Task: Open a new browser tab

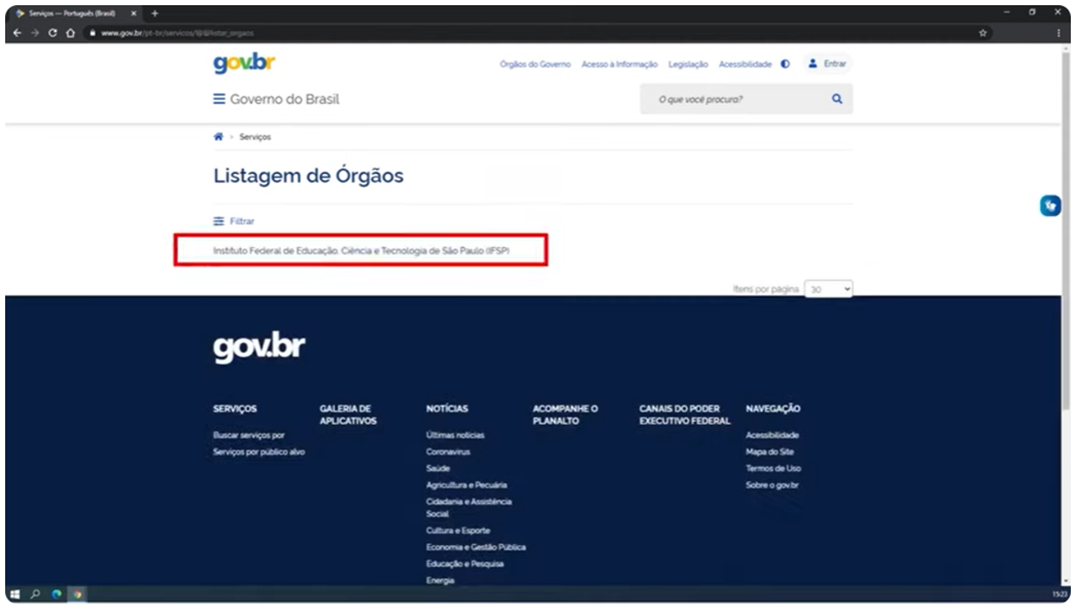Action: click(155, 13)
